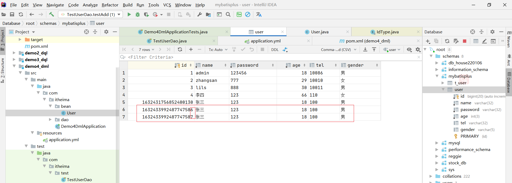Viewport: 512px width, 183px height.
Task: Click the blue circle-slash toolbar icon
Action: pyautogui.click(x=248, y=14)
